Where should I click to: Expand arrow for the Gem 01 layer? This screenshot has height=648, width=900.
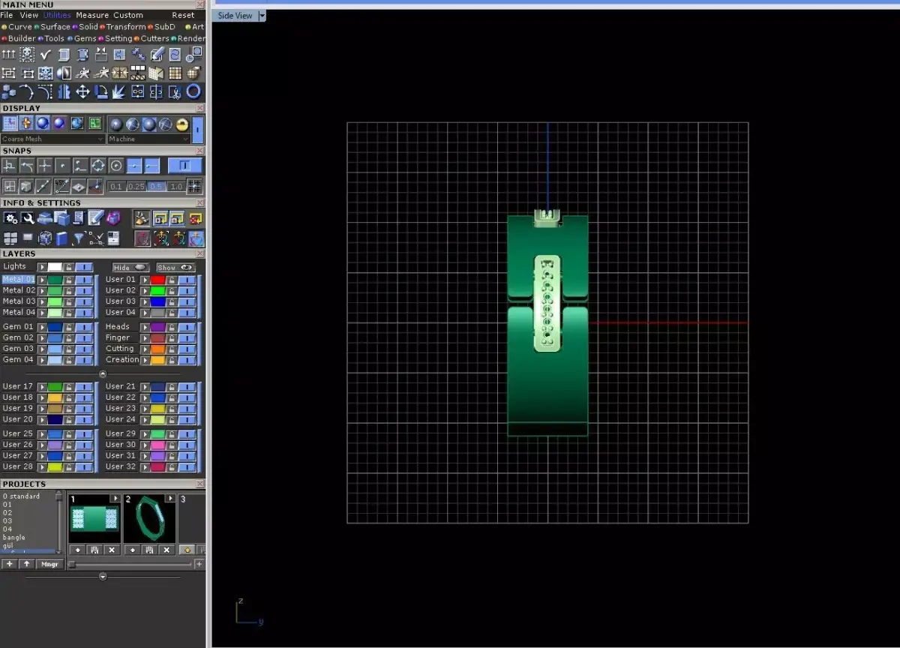[42, 327]
